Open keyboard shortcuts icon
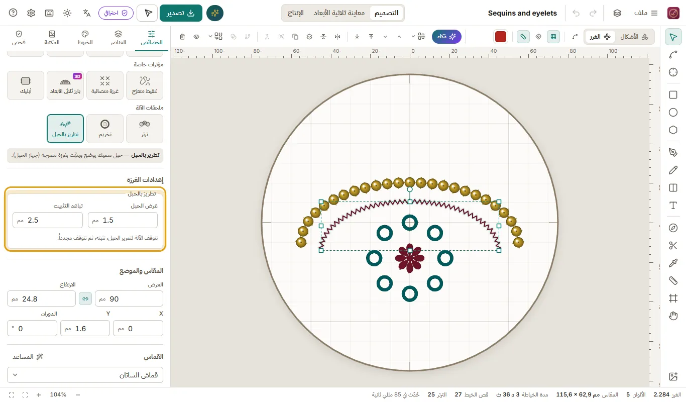 [49, 13]
